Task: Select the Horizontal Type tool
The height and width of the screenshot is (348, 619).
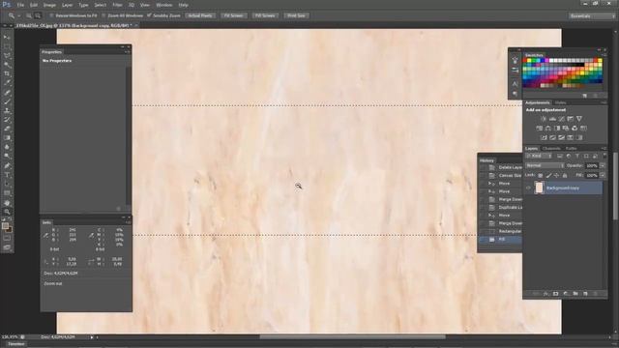Action: pyautogui.click(x=7, y=175)
